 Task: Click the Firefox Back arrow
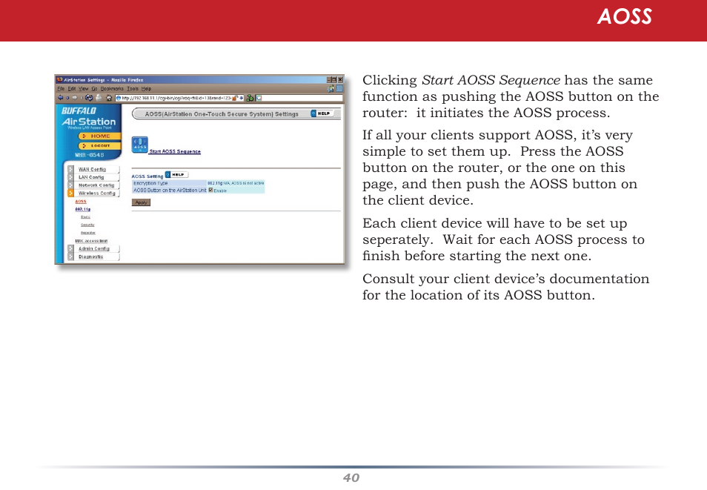click(61, 97)
